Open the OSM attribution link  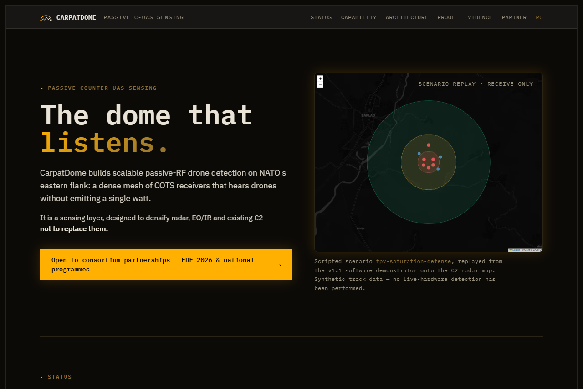(x=526, y=250)
